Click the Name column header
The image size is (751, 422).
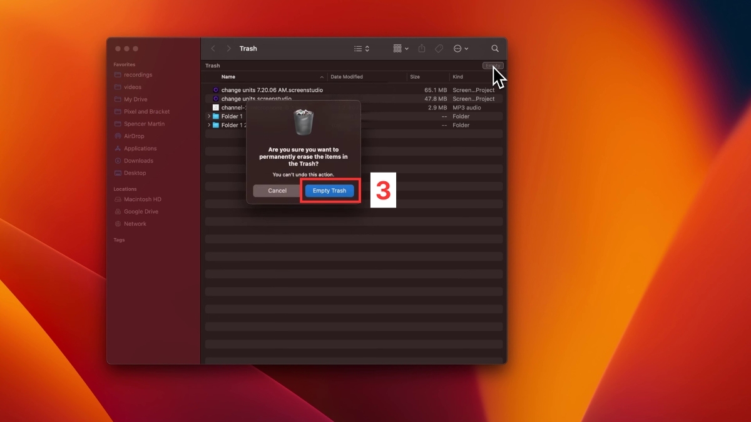click(x=227, y=76)
